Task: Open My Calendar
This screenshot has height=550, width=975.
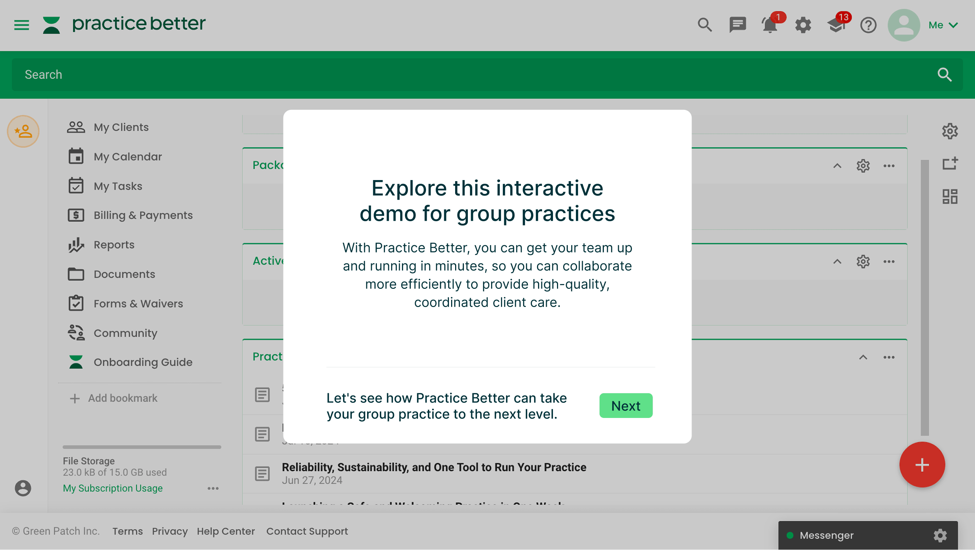Action: point(115,157)
